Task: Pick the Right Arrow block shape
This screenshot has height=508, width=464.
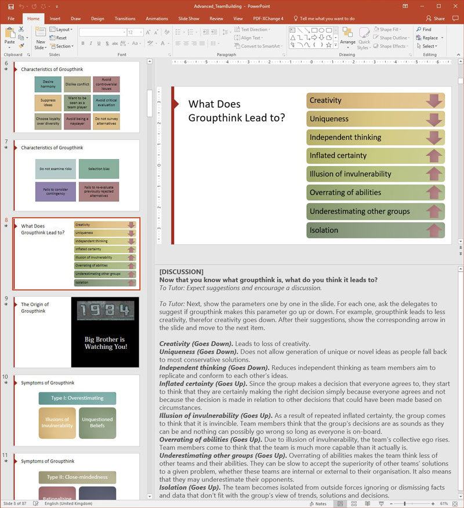Action: click(314, 38)
